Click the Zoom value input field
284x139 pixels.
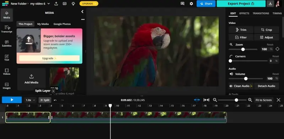coord(264,49)
